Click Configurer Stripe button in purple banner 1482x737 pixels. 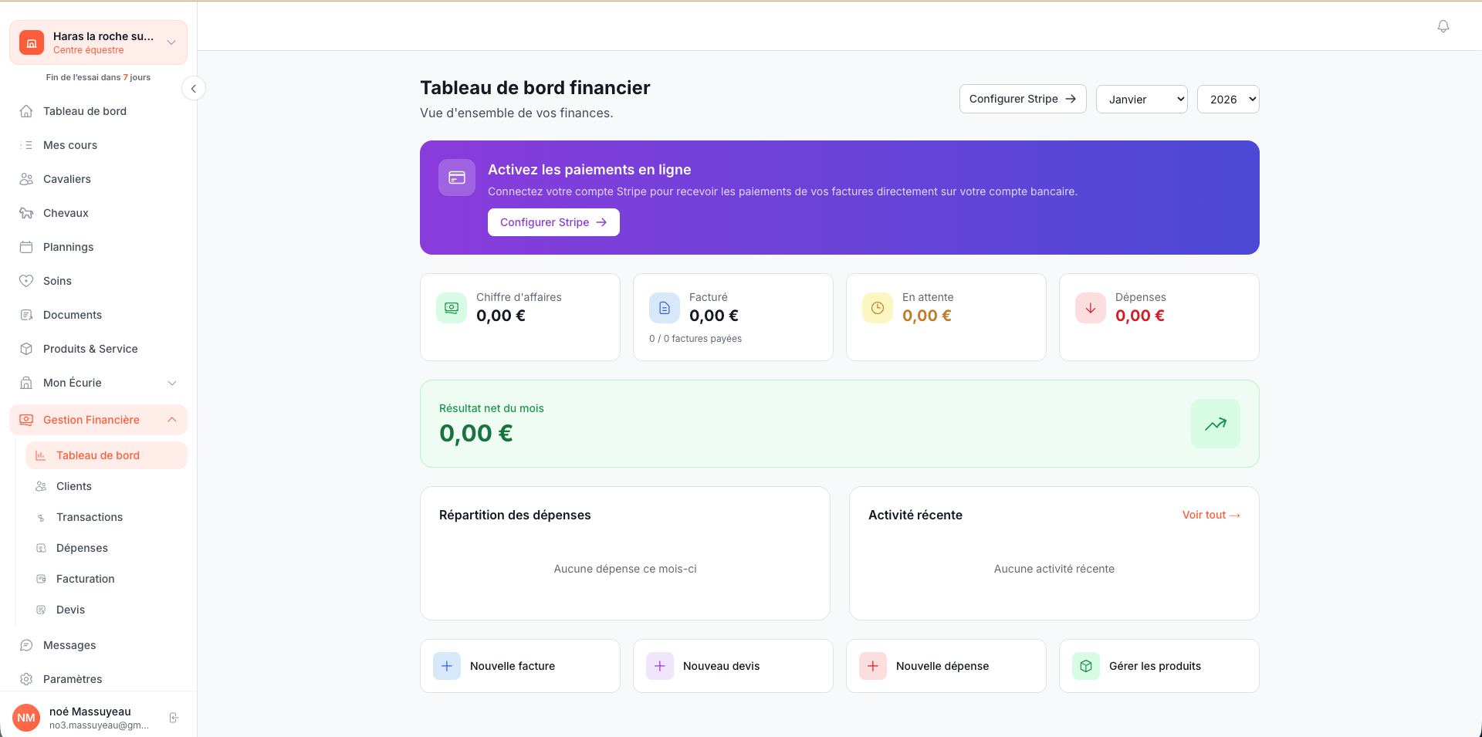553,222
